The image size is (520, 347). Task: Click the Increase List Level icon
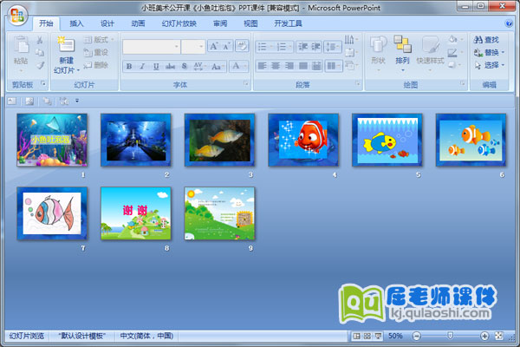(316, 47)
